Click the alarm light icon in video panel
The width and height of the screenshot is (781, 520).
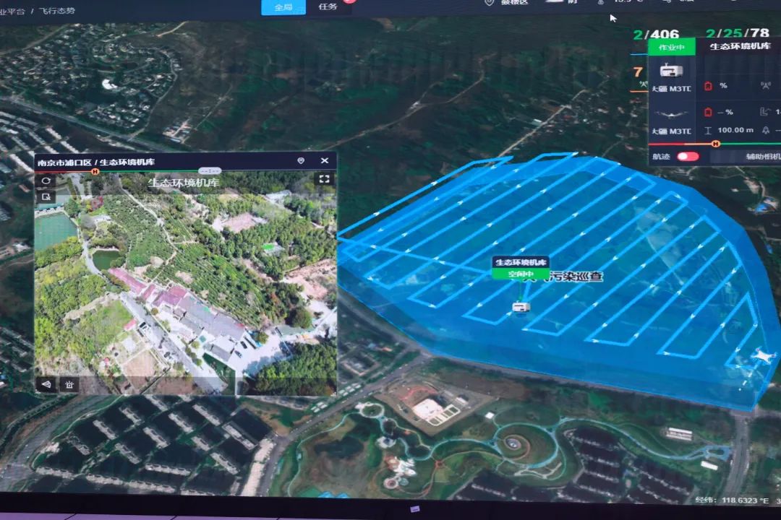69,384
